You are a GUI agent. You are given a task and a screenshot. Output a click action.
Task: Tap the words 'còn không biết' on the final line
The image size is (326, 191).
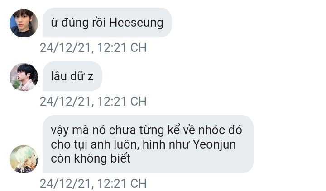click(91, 158)
